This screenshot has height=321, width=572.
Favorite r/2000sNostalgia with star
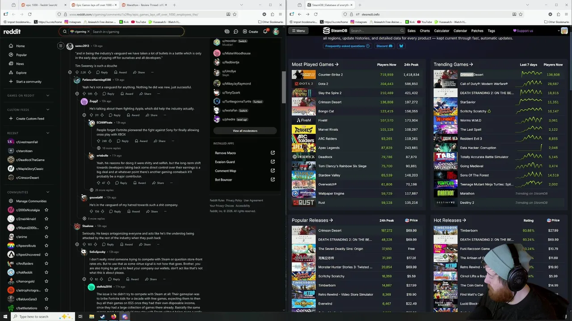coord(46,210)
